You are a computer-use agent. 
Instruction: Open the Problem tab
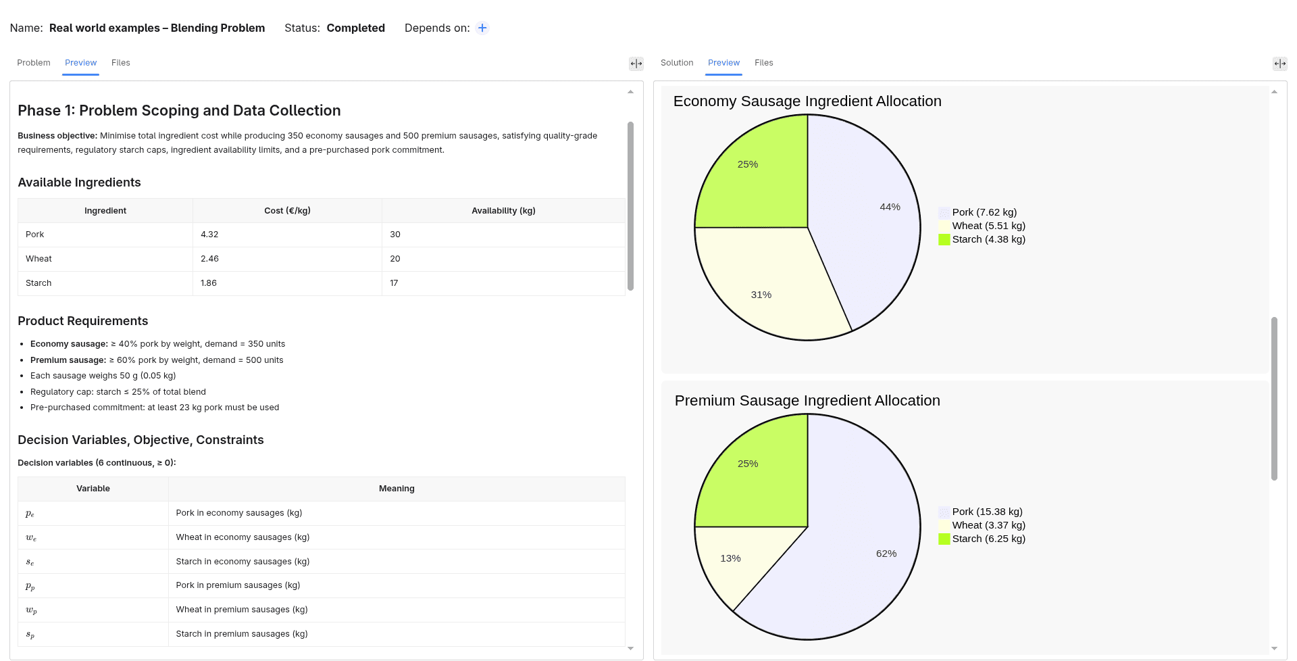click(34, 63)
